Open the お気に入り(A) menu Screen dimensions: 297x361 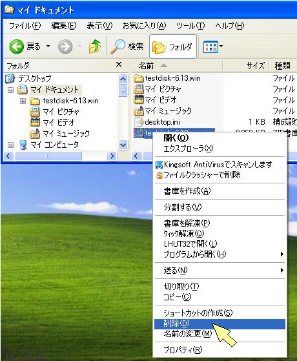[x=145, y=26]
